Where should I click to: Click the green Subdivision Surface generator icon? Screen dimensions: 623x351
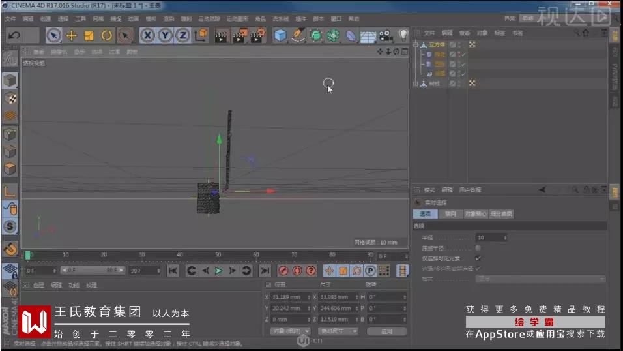(x=315, y=35)
